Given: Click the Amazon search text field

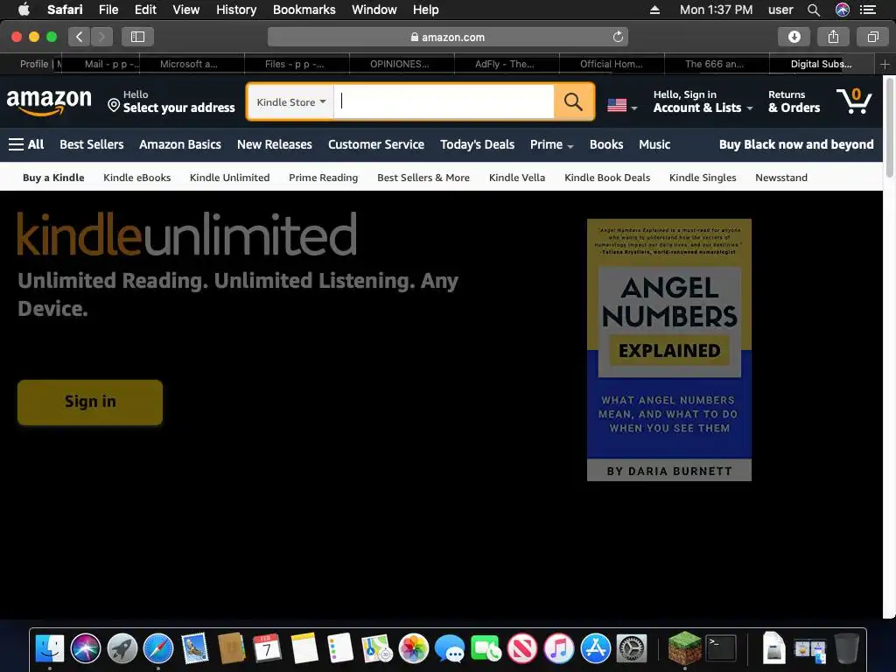Looking at the screenshot, I should click(444, 101).
